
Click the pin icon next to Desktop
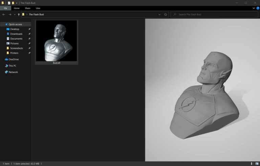[x=29, y=29]
